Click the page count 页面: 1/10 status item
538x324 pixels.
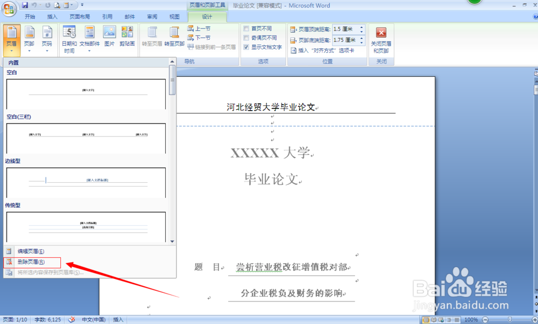[15, 320]
